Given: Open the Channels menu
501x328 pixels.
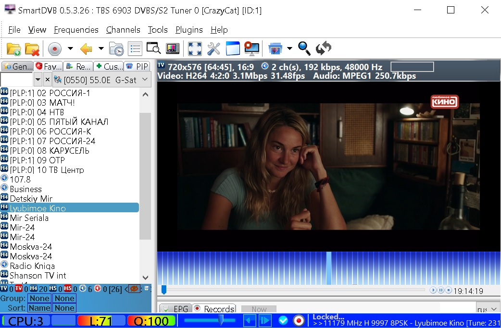Looking at the screenshot, I should (123, 30).
